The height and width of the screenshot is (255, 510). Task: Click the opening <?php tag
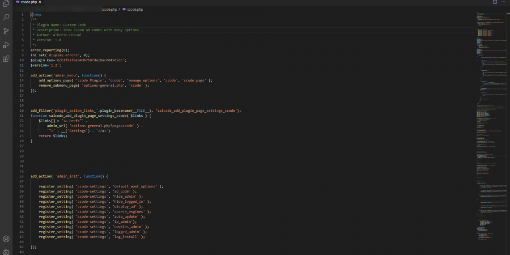tap(36, 15)
